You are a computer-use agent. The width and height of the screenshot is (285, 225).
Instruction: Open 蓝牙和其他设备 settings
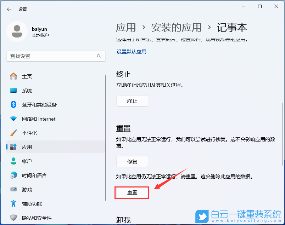pos(38,105)
